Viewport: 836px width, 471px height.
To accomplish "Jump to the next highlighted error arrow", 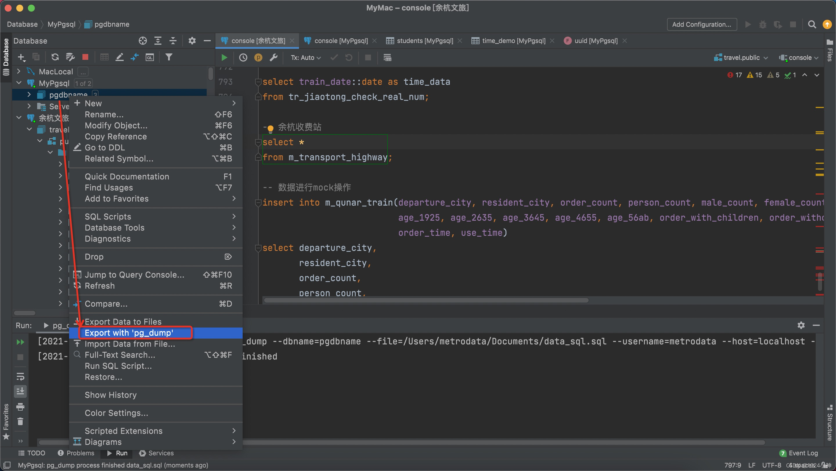I will pos(817,75).
